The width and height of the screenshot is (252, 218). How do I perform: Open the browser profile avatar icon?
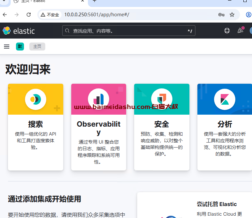pyautogui.click(x=249, y=15)
